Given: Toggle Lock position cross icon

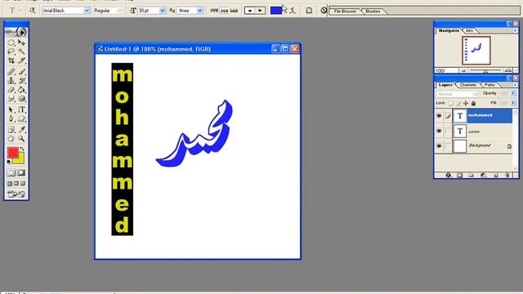Looking at the screenshot, I should click(466, 103).
